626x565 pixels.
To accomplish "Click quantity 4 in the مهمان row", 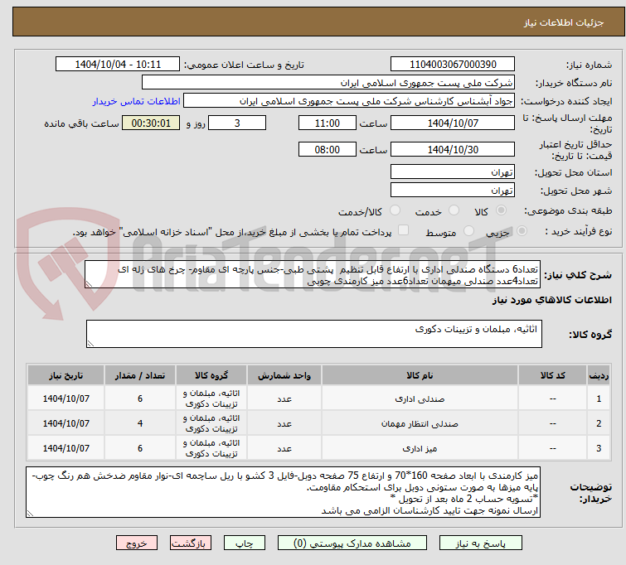I will (140, 423).
